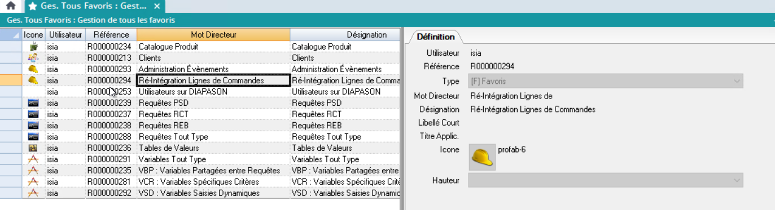Select reference R000000288 cell
The width and height of the screenshot is (775, 210).
point(111,137)
